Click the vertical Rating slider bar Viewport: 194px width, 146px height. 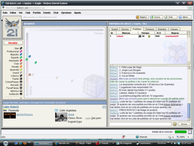pyautogui.click(x=27, y=64)
